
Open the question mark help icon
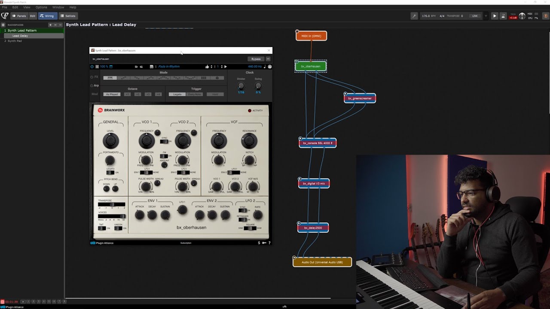tap(269, 243)
